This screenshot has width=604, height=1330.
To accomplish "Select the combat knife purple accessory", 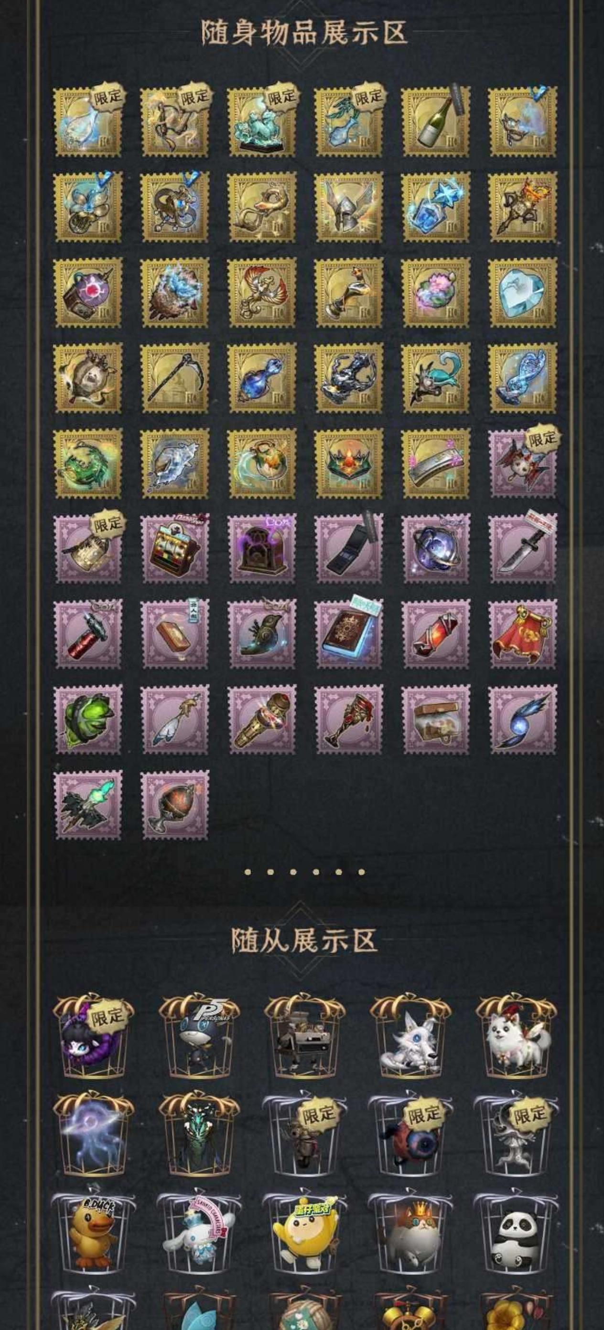I will [523, 549].
